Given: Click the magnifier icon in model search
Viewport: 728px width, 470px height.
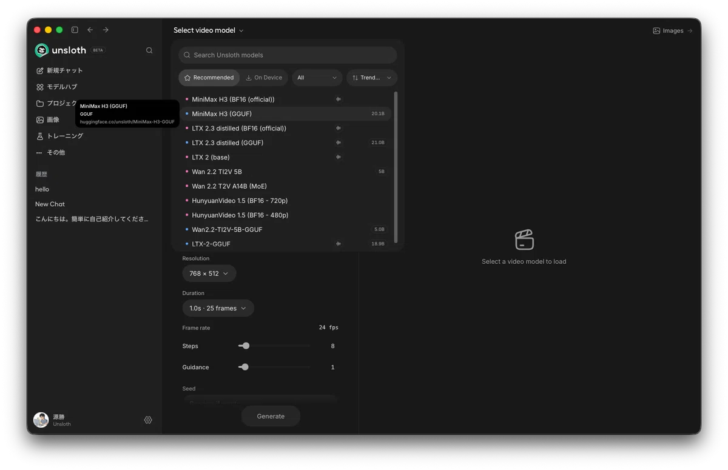Looking at the screenshot, I should pyautogui.click(x=187, y=55).
